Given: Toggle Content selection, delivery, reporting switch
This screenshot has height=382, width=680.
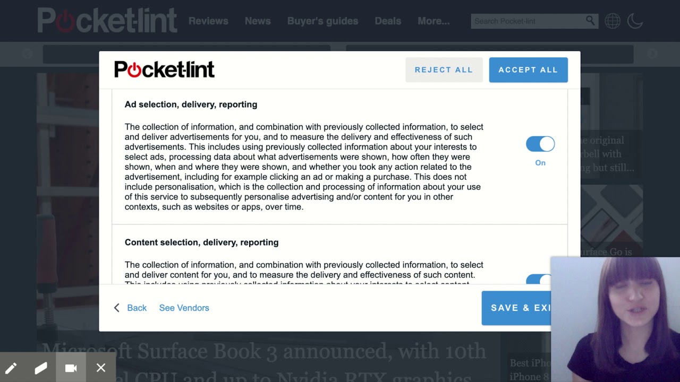Looking at the screenshot, I should 539,280.
